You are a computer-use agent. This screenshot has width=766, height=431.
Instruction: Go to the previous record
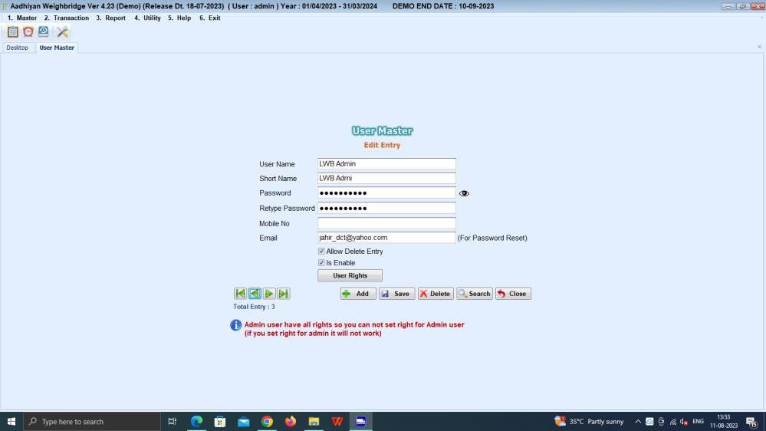click(255, 294)
